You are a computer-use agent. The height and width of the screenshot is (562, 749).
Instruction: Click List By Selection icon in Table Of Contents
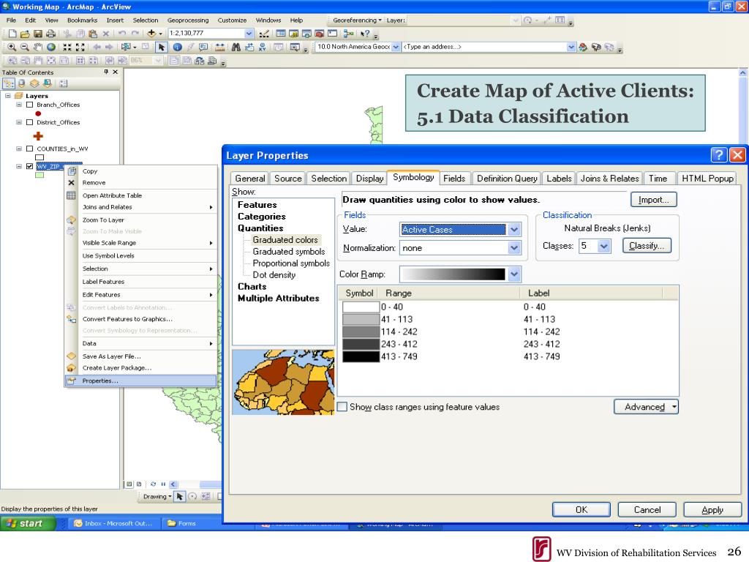tap(48, 83)
